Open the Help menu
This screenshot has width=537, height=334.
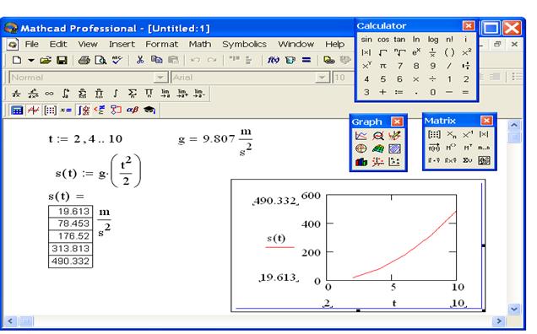tap(334, 44)
